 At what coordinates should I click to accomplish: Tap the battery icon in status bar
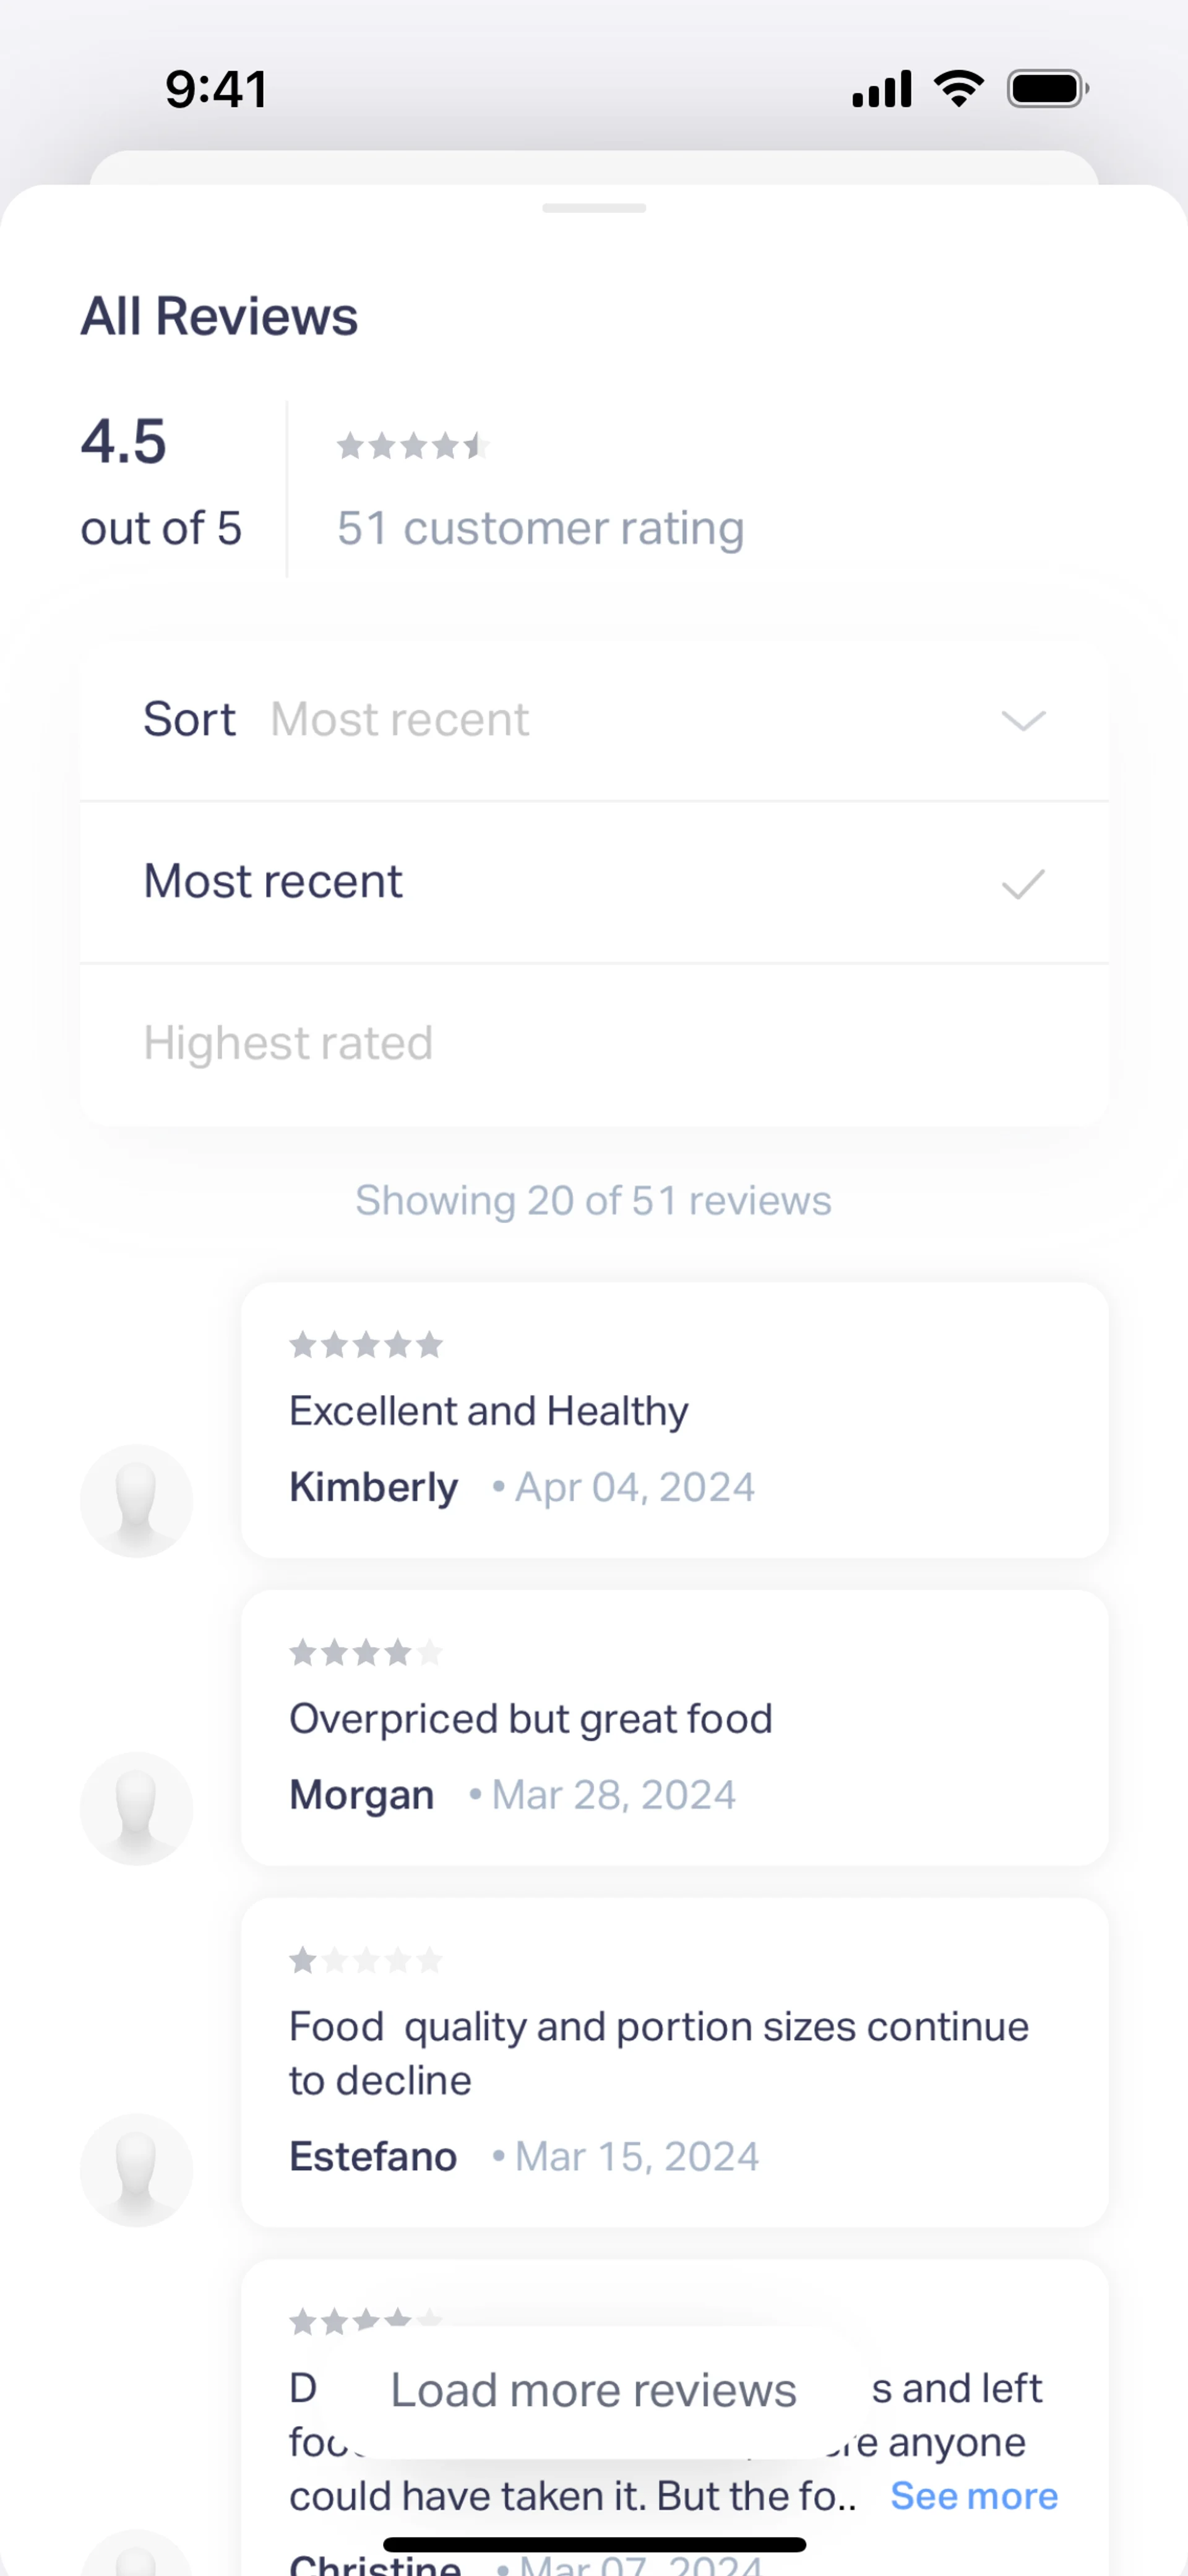(x=1047, y=89)
